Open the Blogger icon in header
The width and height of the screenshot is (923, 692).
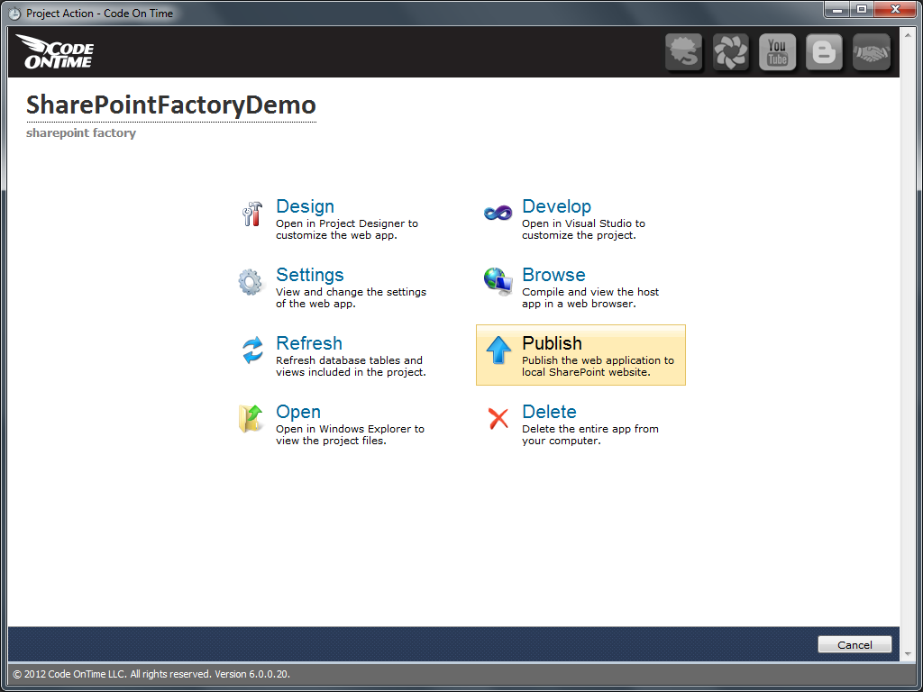(824, 52)
